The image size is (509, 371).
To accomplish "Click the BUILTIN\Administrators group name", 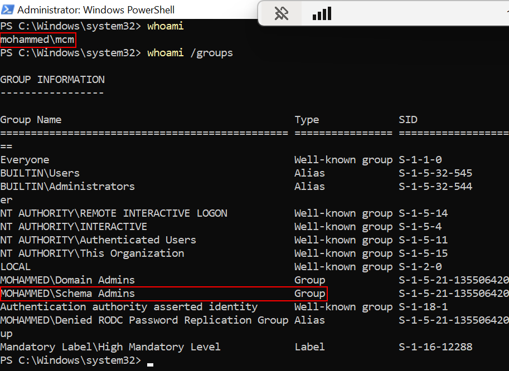I will pos(67,187).
